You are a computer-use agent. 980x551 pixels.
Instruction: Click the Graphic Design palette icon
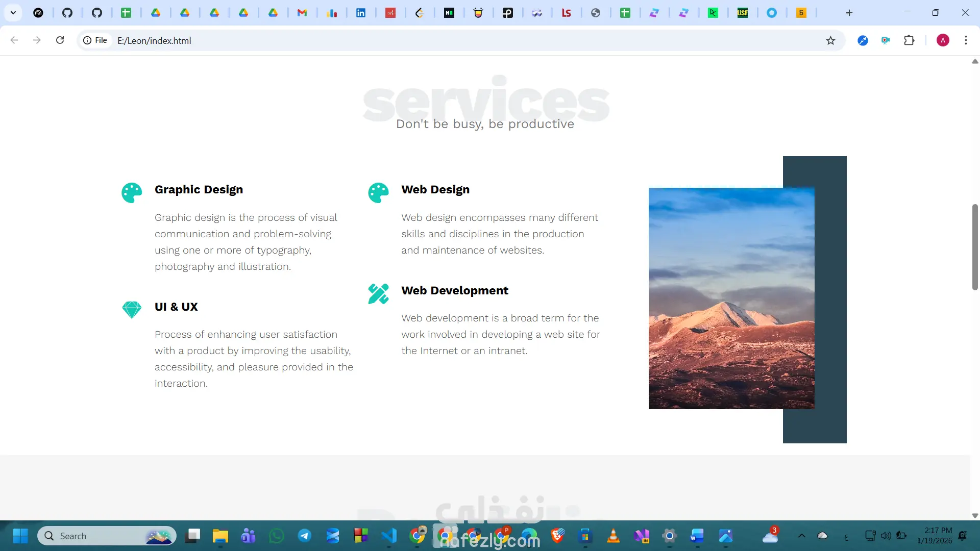click(132, 193)
